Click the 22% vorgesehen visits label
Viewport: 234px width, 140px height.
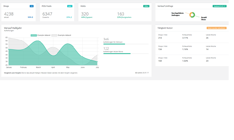pos(124,17)
